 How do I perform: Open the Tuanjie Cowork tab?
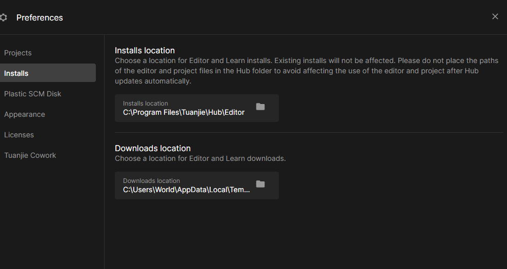point(30,155)
